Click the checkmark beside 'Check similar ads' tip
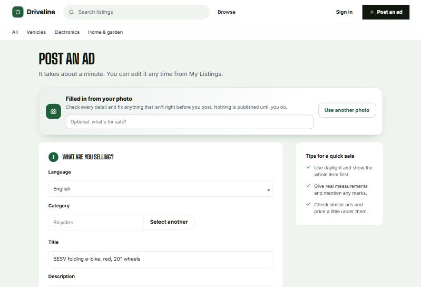Viewport: 421px width, 287px height. click(308, 204)
